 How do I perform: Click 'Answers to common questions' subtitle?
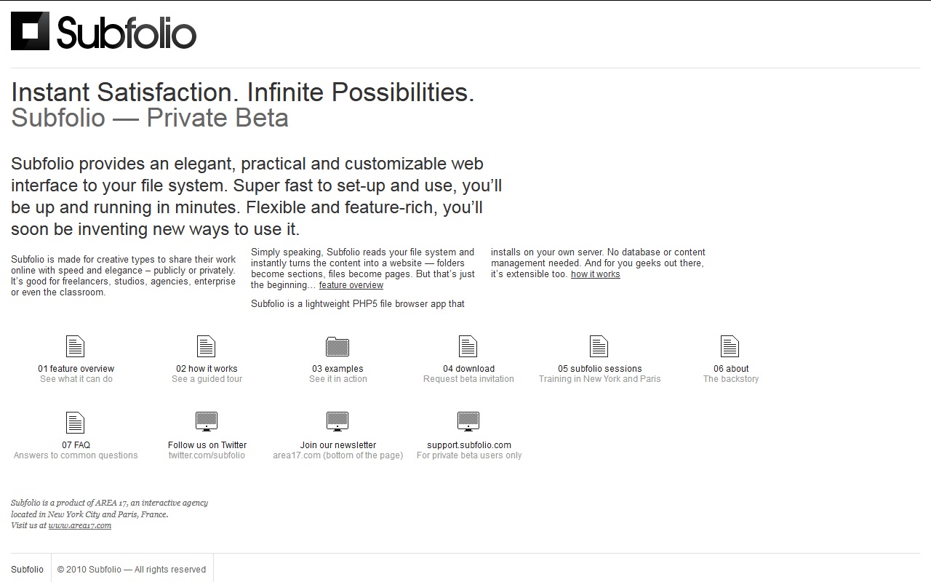pyautogui.click(x=76, y=455)
